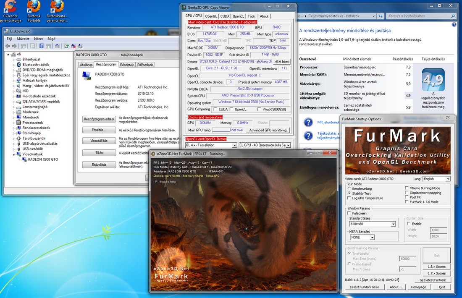Click the Bluetooth-rádiók device icon
Viewport: 462px width, 298px height.
[19, 65]
